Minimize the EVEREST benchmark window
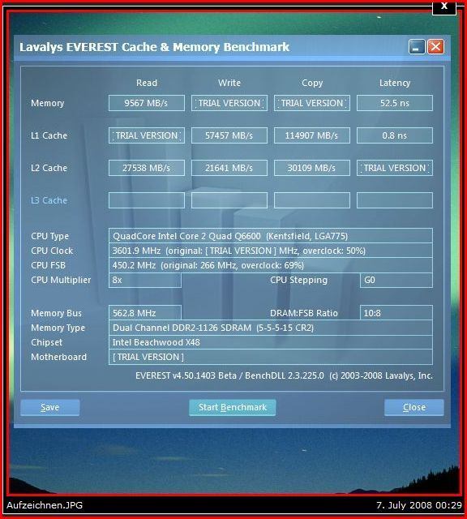Viewport: 467px width, 519px height. pos(417,47)
